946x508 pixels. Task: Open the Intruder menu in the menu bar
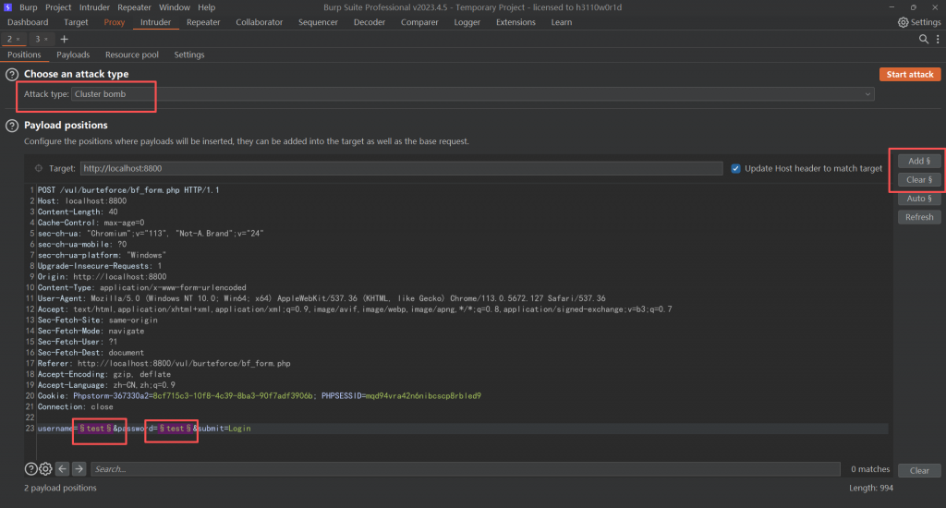point(96,6)
